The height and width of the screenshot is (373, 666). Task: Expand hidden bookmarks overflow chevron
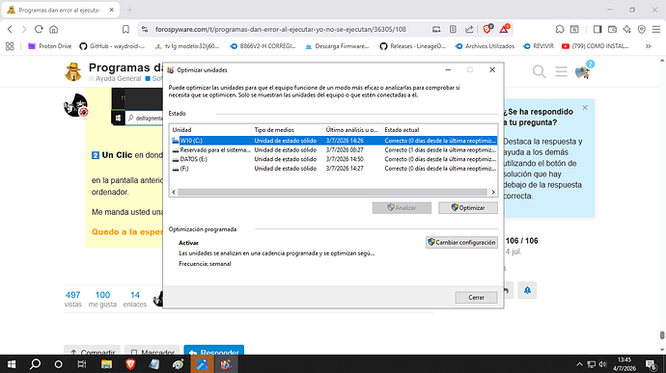tap(649, 46)
